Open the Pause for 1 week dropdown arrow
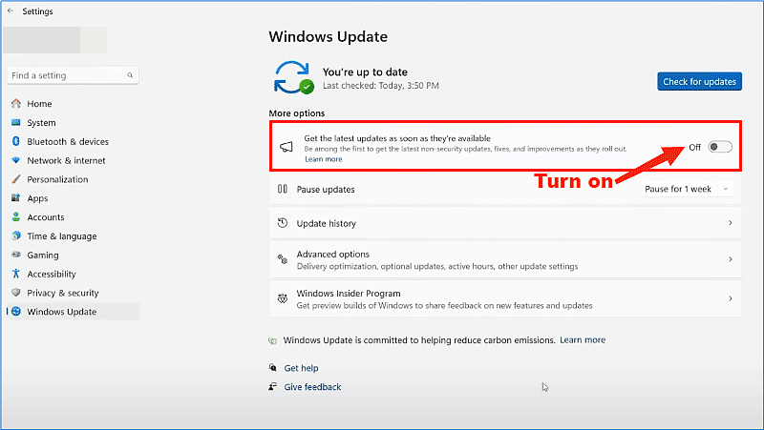The width and height of the screenshot is (764, 430). (726, 189)
